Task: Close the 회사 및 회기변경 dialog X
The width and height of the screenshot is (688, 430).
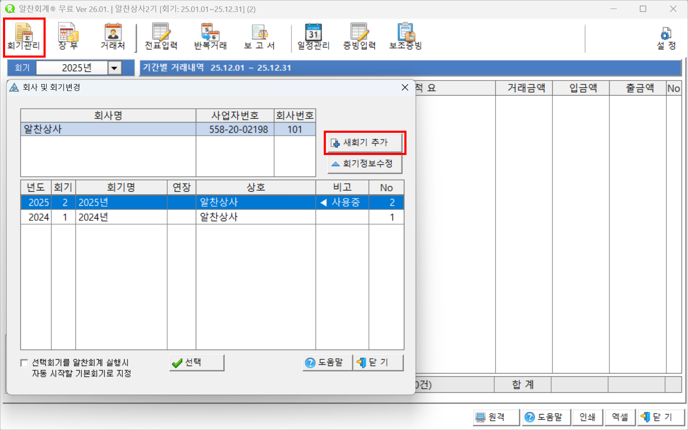Action: pos(405,88)
